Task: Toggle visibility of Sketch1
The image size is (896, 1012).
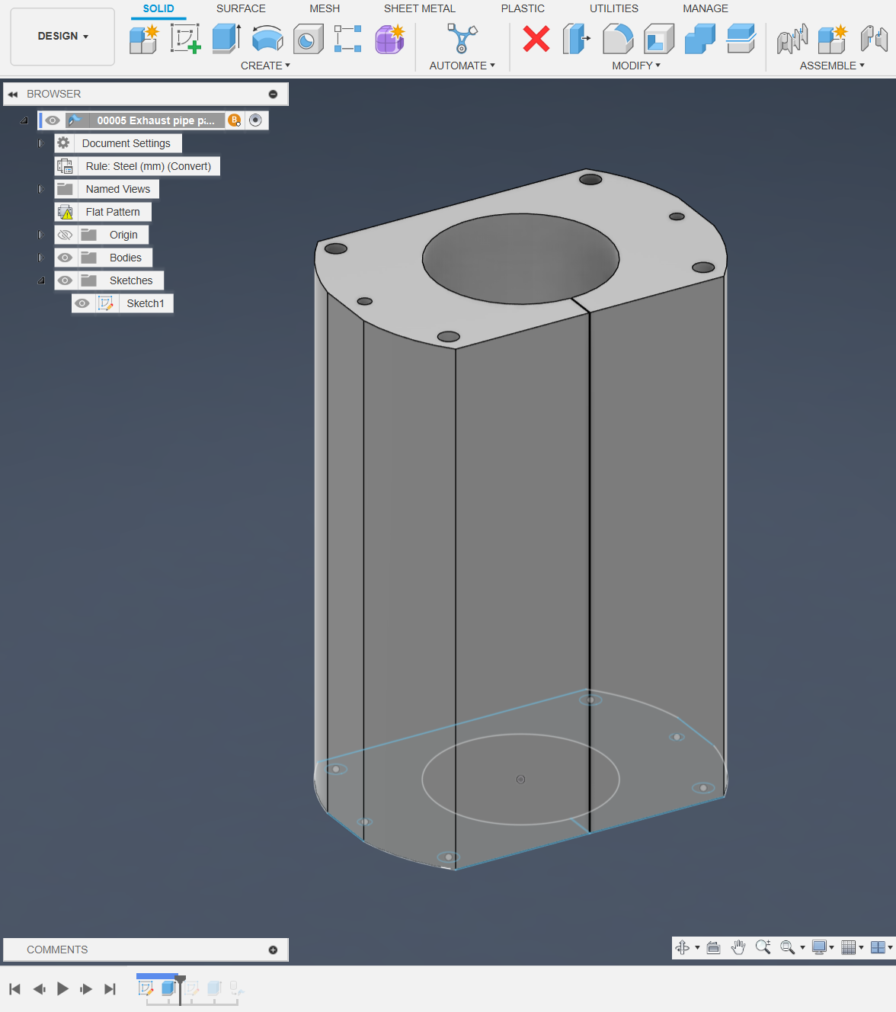Action: tap(82, 303)
